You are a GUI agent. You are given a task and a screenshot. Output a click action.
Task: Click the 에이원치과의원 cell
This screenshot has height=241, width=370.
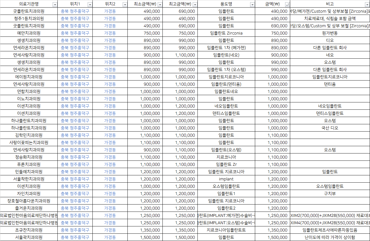point(29,77)
